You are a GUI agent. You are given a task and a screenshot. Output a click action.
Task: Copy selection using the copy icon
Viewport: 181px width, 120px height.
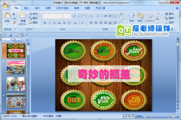14,18
